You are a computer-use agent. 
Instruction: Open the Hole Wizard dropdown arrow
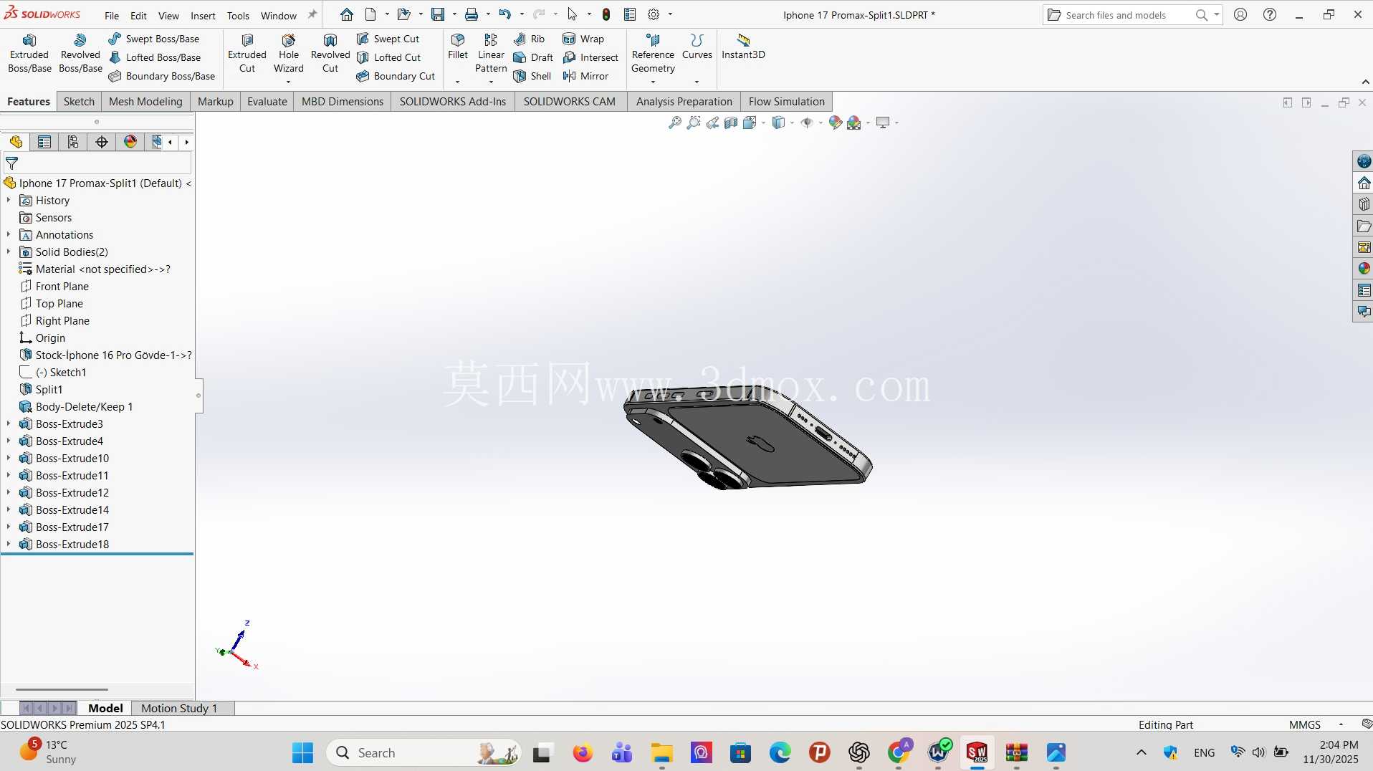point(289,82)
